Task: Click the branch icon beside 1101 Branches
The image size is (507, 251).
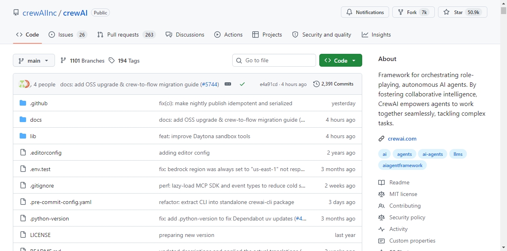Action: pyautogui.click(x=63, y=61)
